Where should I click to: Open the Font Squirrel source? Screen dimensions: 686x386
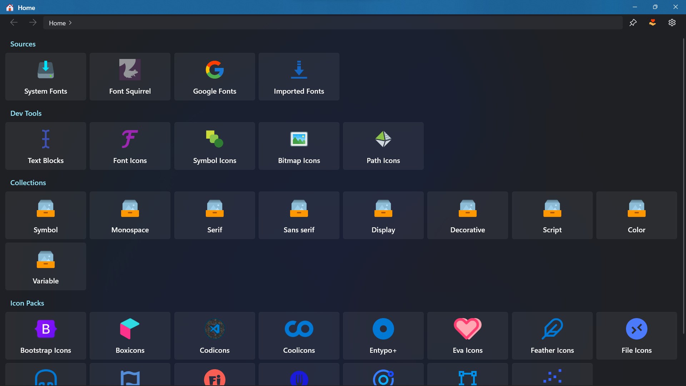point(130,76)
